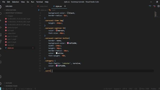Click the .category color #df1d98 swatch
This screenshot has width=160, height=90.
pyautogui.click(x=57, y=65)
